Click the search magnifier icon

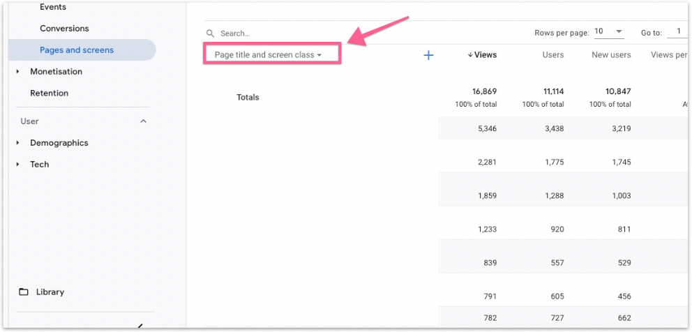pos(210,33)
